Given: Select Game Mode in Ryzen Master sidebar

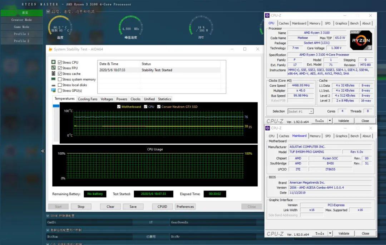Looking at the screenshot, I should click(21, 27).
